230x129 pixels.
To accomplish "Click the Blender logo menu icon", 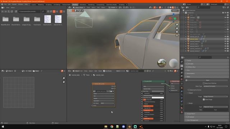I will tap(2, 5).
